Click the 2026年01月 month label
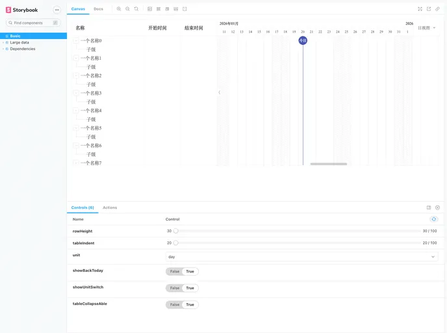 pos(229,23)
